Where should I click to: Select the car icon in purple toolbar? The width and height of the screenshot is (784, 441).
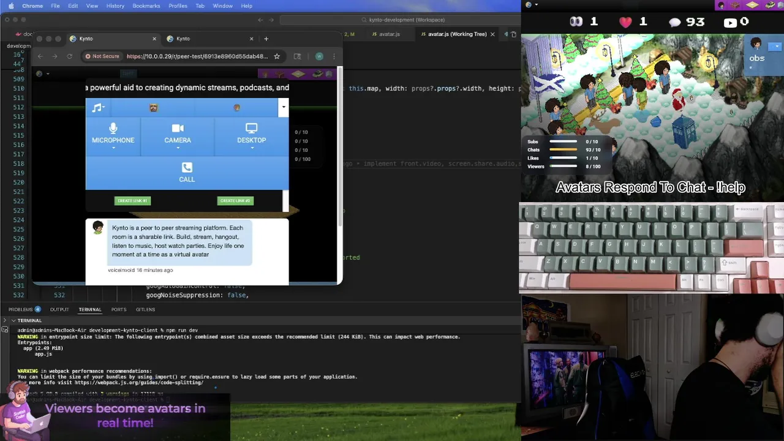pos(318,74)
